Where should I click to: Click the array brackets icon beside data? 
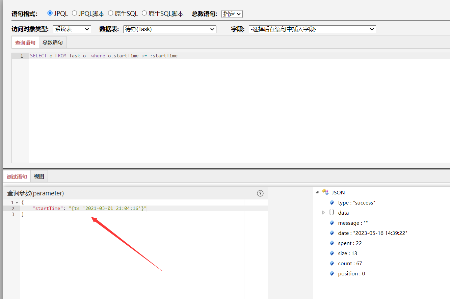pos(332,213)
